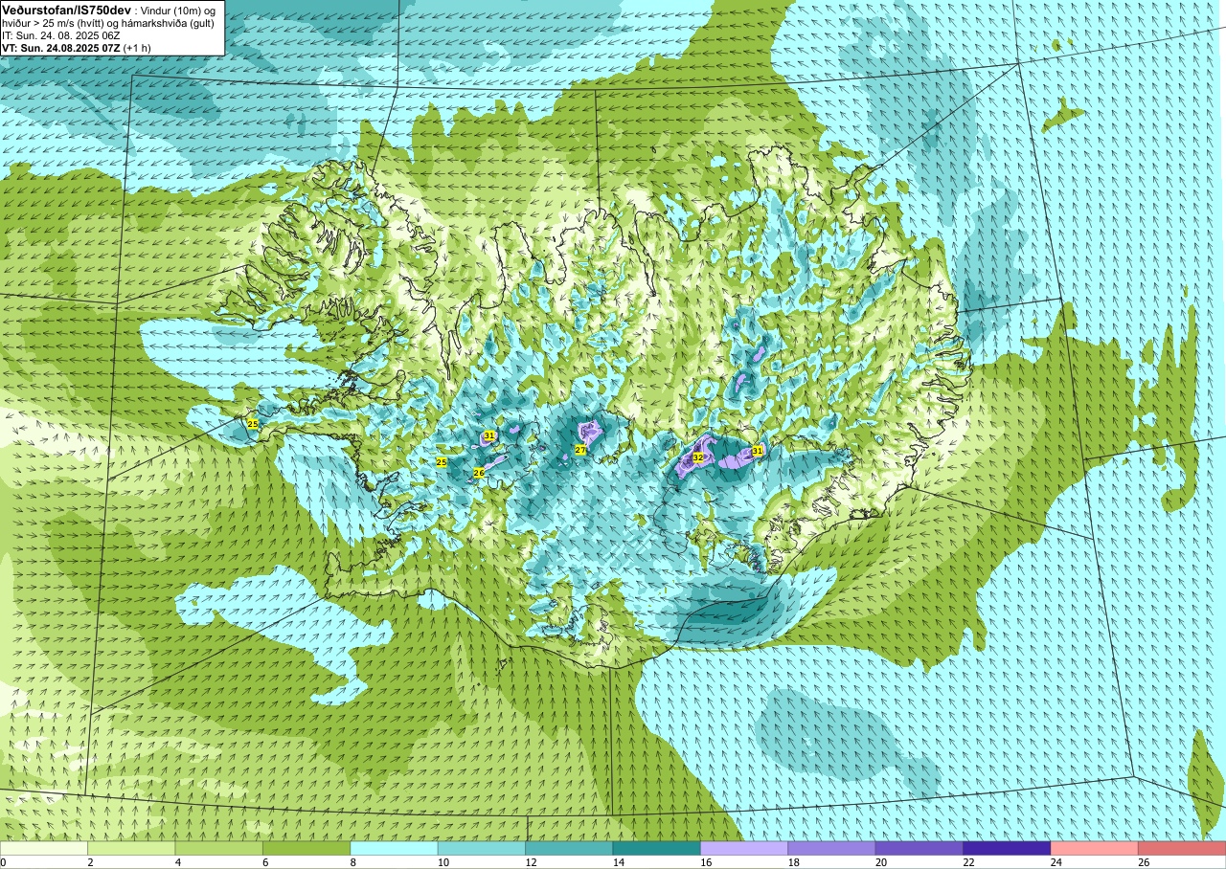1226x869 pixels.
Task: Select the salmon red legend swatch above 26
Action: tap(1182, 848)
